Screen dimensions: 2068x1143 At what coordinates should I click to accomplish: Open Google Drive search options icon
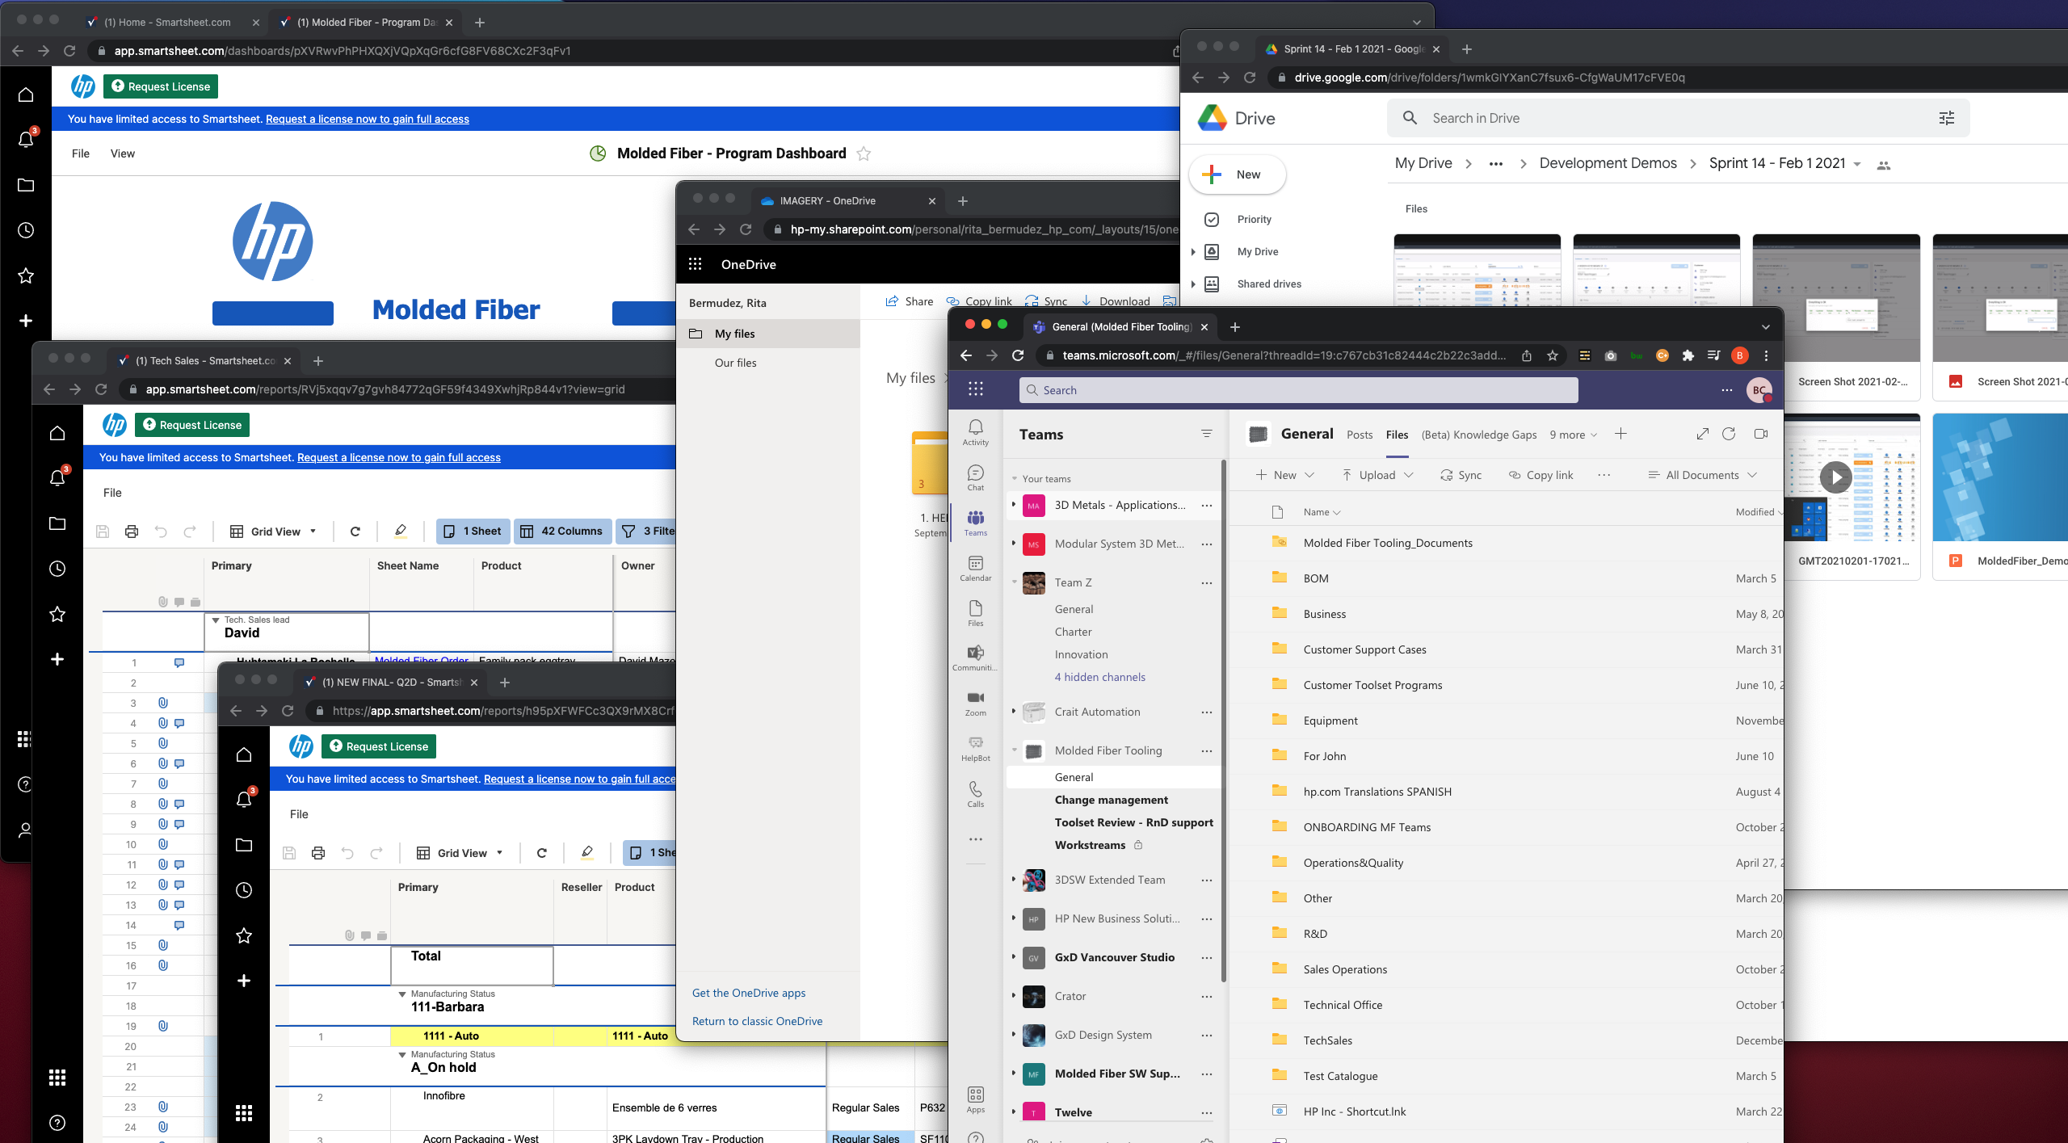1947,118
